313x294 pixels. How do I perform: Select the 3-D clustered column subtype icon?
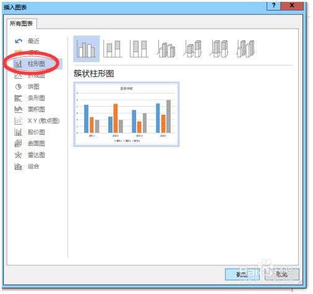[x=166, y=49]
